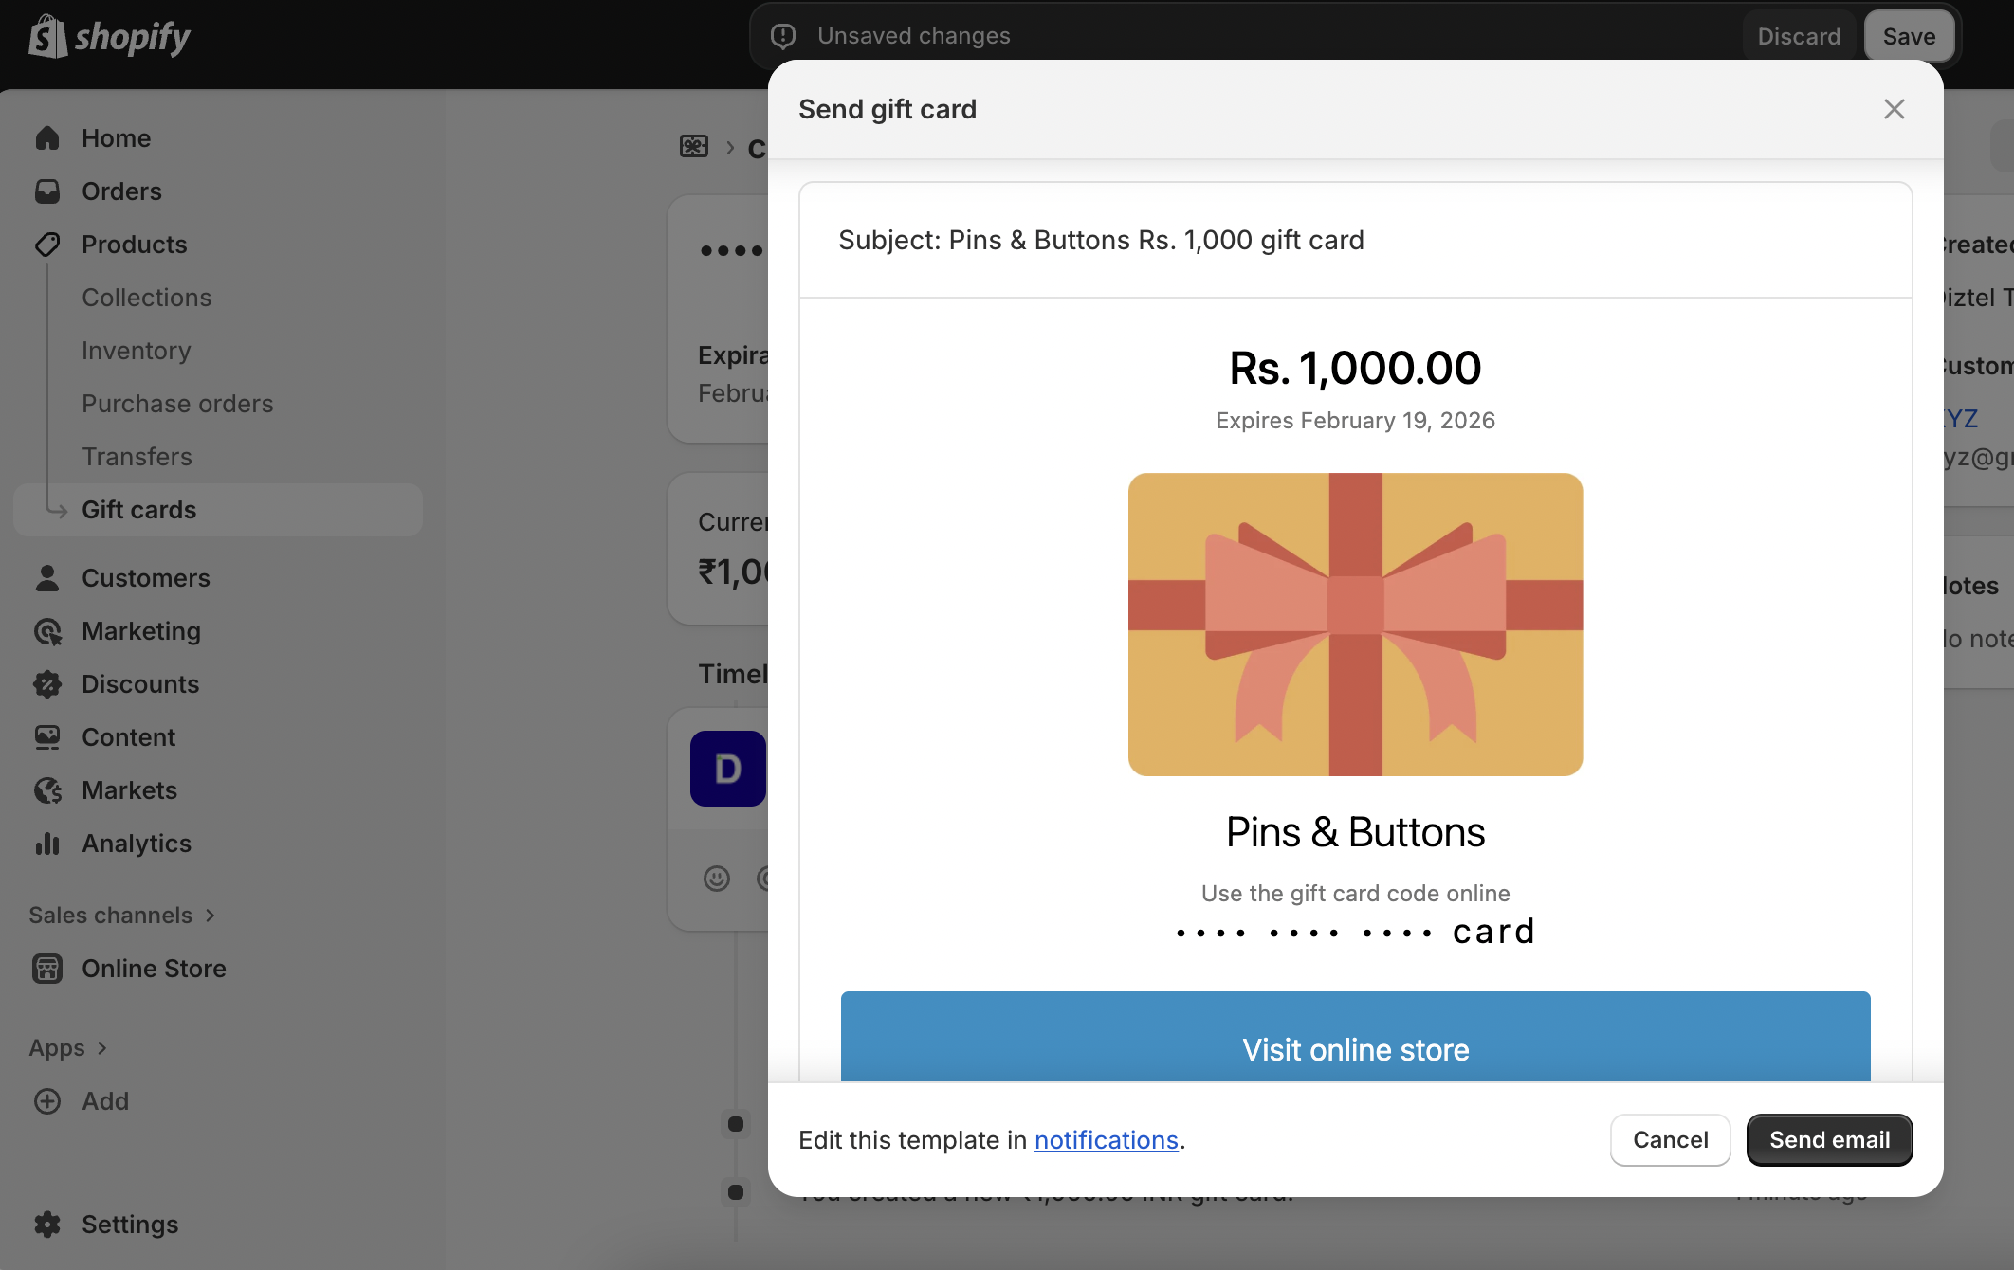Click the Online Store storefront icon

point(47,969)
